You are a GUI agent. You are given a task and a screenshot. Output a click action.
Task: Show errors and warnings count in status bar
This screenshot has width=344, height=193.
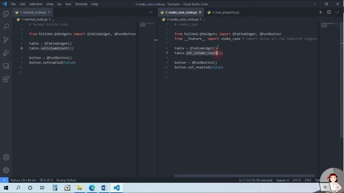point(46,180)
